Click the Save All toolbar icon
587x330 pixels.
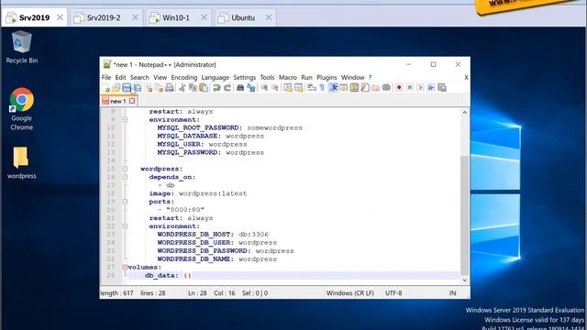point(138,88)
